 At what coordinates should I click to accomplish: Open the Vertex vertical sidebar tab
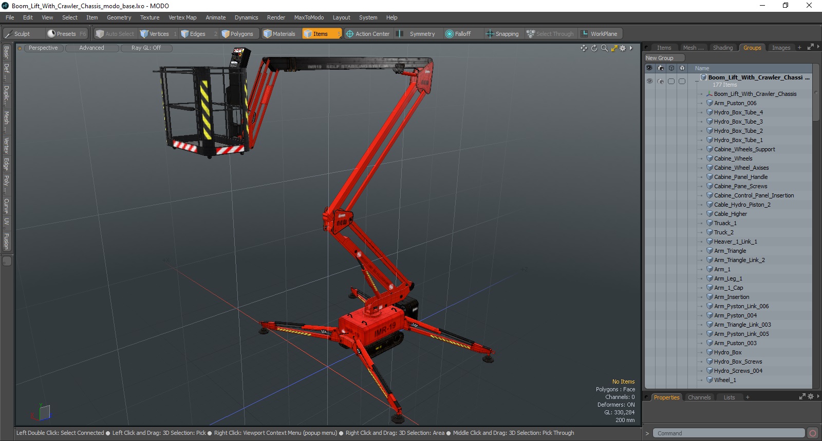coord(6,146)
